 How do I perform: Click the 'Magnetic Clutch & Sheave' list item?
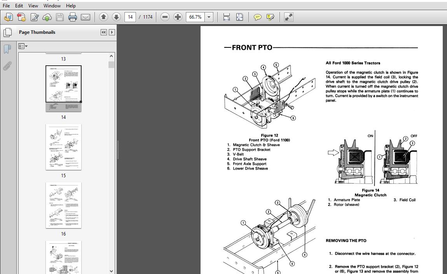tap(256, 145)
